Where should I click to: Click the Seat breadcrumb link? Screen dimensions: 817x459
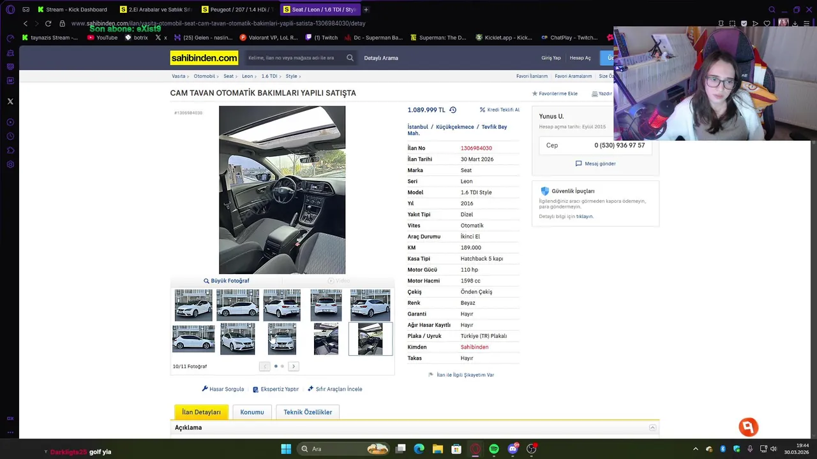228,76
